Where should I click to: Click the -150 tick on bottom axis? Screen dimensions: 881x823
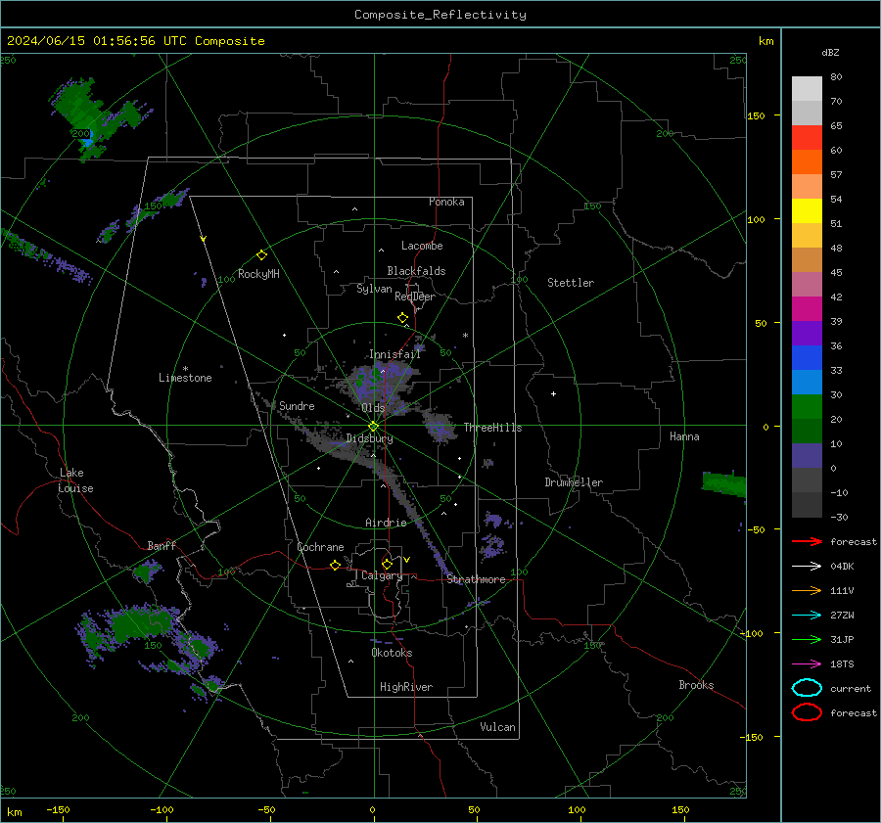coord(58,809)
